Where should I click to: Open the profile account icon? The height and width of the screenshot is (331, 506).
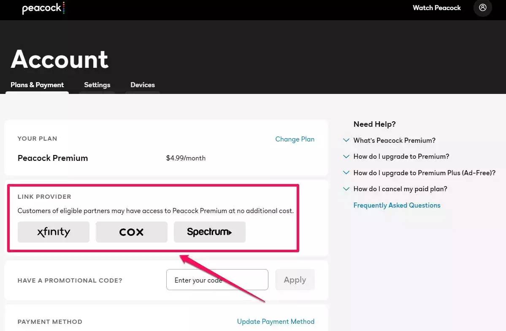[483, 8]
